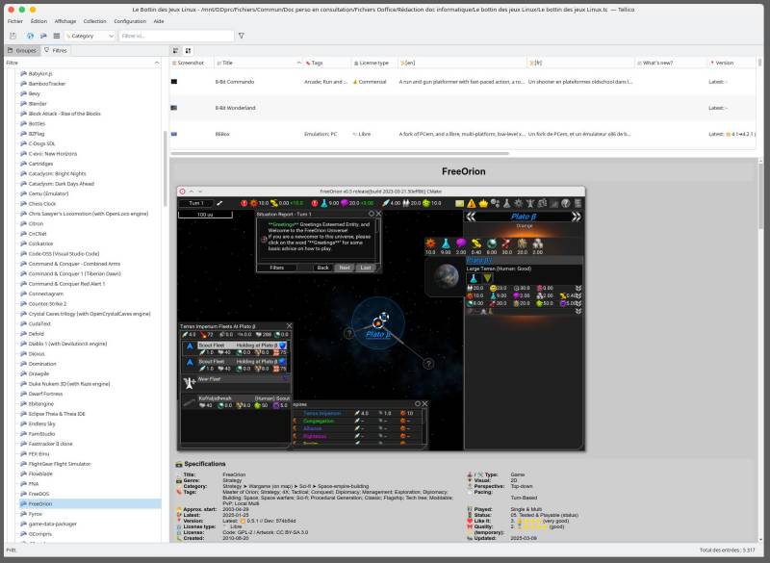Click the globe internet search toolbar icon
The width and height of the screenshot is (770, 563).
[x=31, y=36]
